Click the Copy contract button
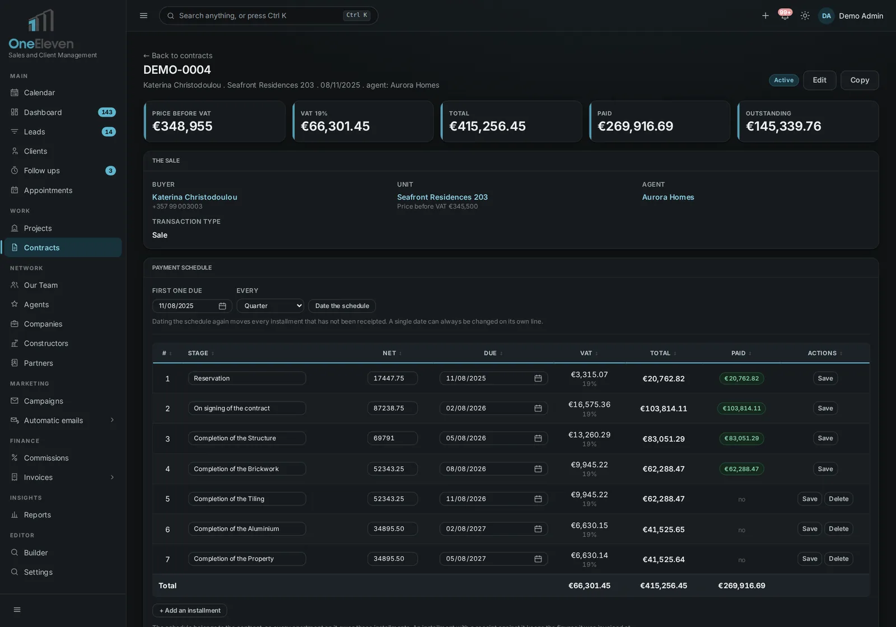Image resolution: width=896 pixels, height=627 pixels. pyautogui.click(x=860, y=80)
